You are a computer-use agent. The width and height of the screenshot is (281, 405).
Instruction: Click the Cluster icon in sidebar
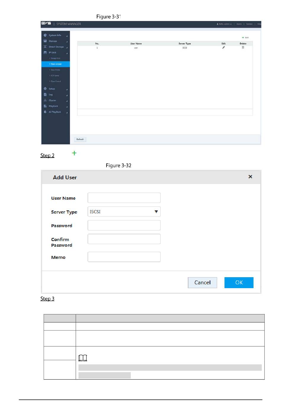45,100
